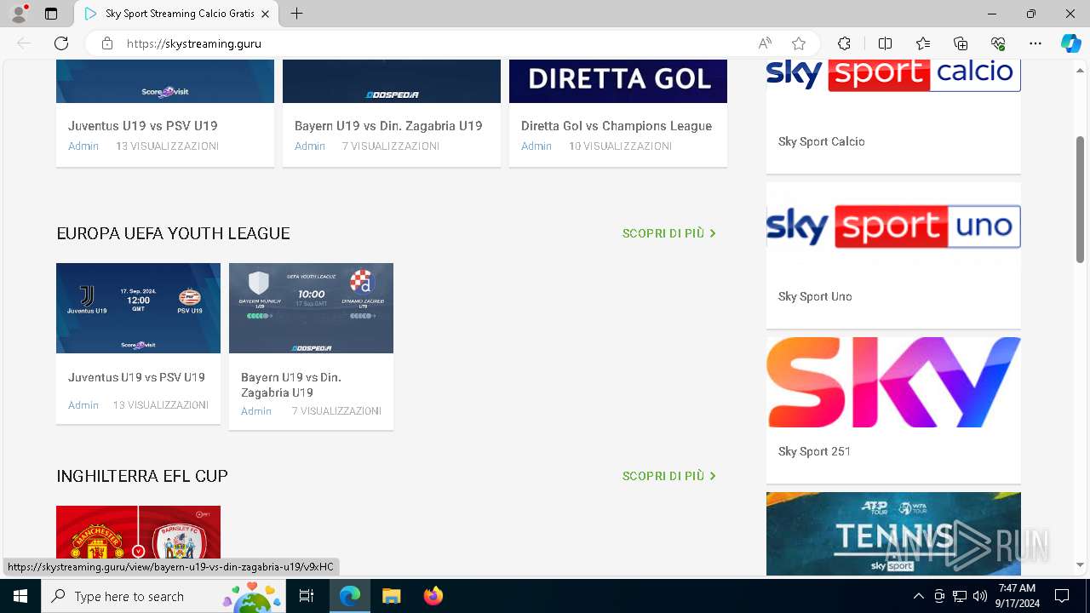The image size is (1090, 613).
Task: Click the Europa UEFA Youth League heading
Action: click(x=173, y=233)
